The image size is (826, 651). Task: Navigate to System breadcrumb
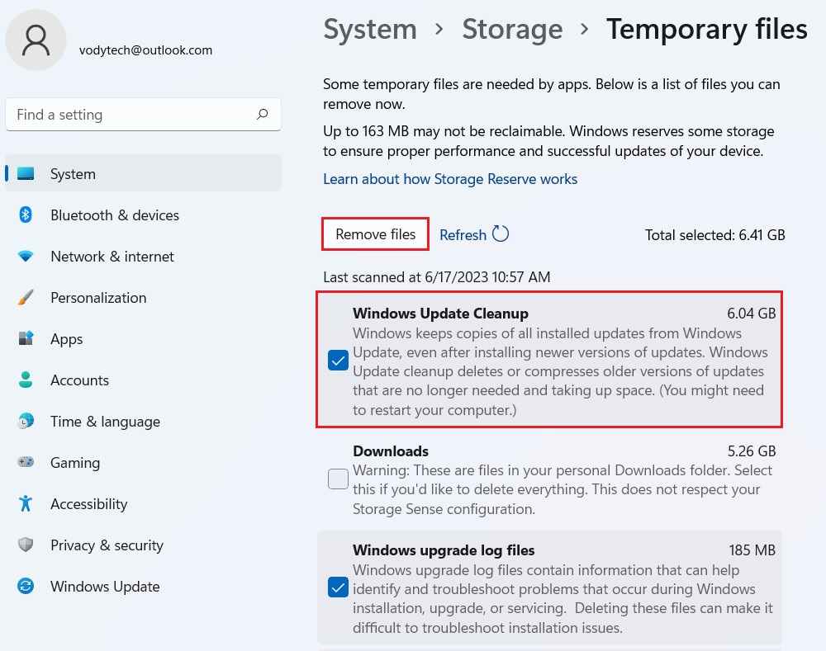click(370, 29)
